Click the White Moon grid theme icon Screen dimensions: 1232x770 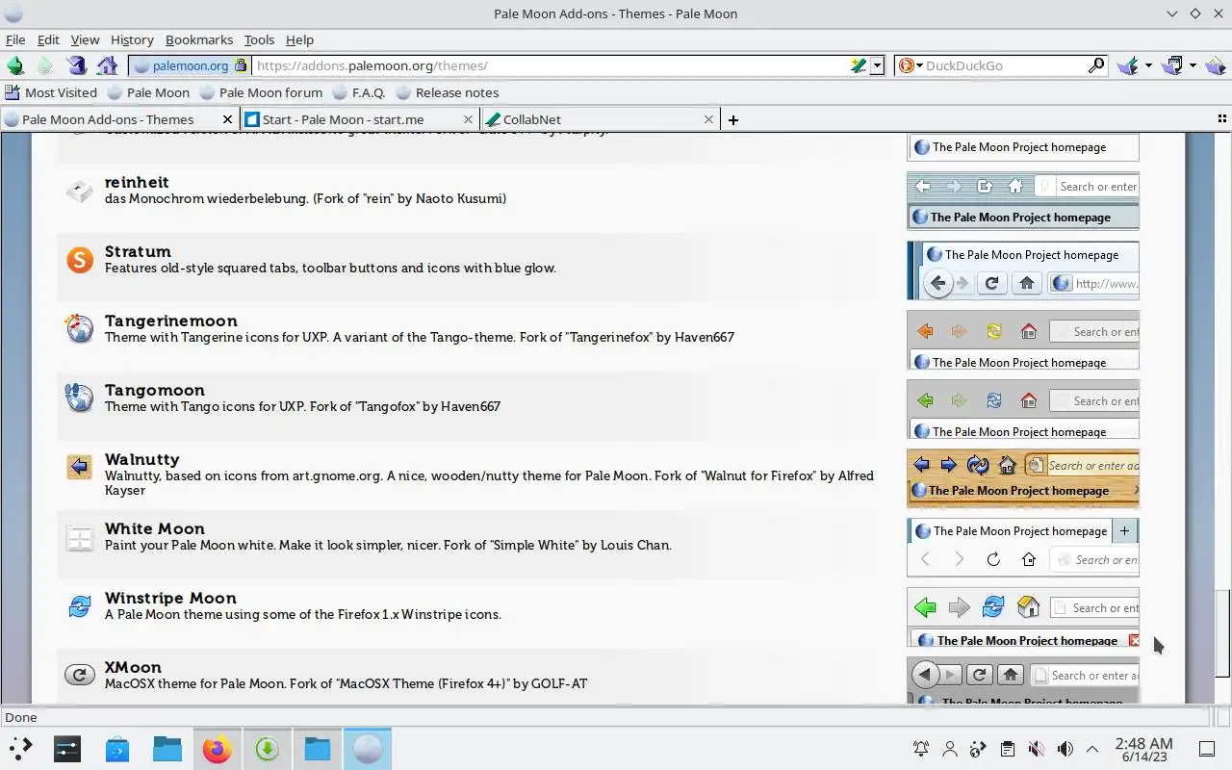80,538
